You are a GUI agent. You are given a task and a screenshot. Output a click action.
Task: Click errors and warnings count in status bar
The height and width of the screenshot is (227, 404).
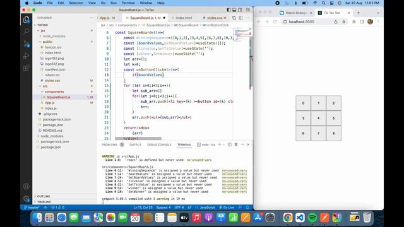[57, 207]
